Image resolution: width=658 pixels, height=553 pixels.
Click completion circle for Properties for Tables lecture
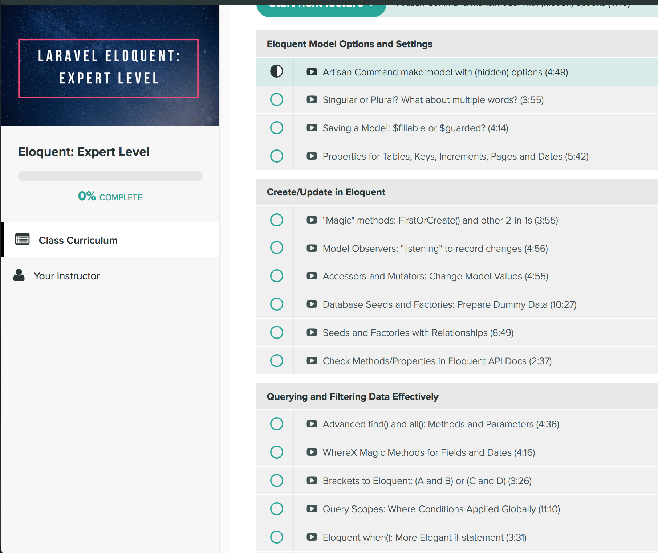point(277,156)
